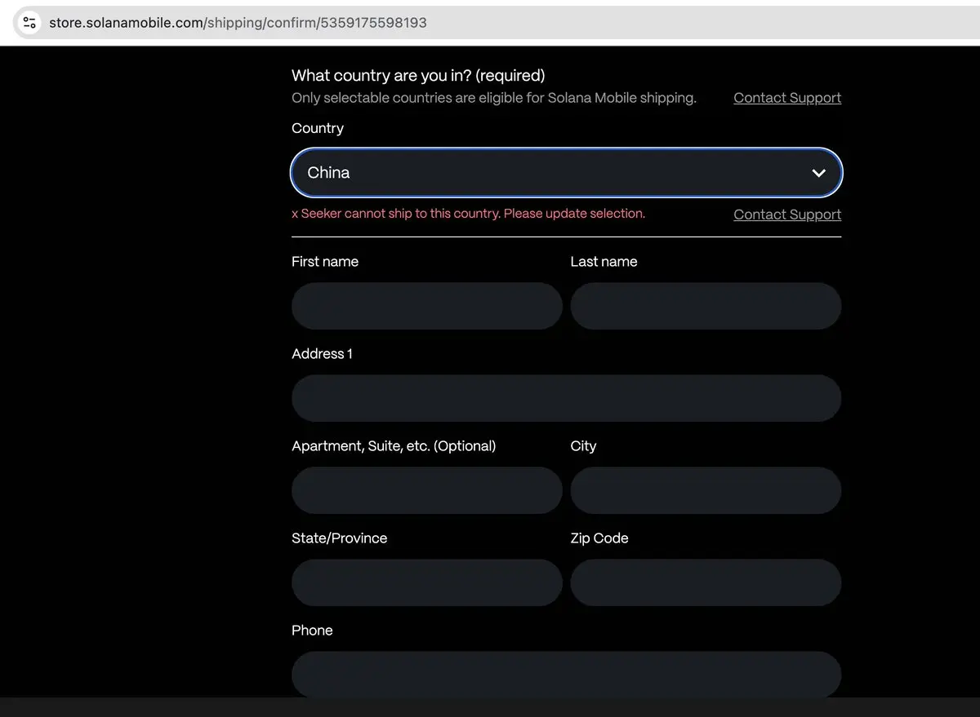Image resolution: width=980 pixels, height=717 pixels.
Task: Open Contact Support link beside eligibility note
Action: click(787, 98)
